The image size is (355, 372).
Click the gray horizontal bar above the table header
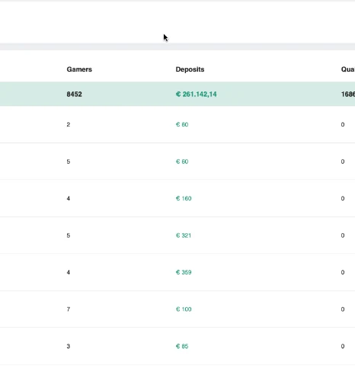tap(177, 46)
